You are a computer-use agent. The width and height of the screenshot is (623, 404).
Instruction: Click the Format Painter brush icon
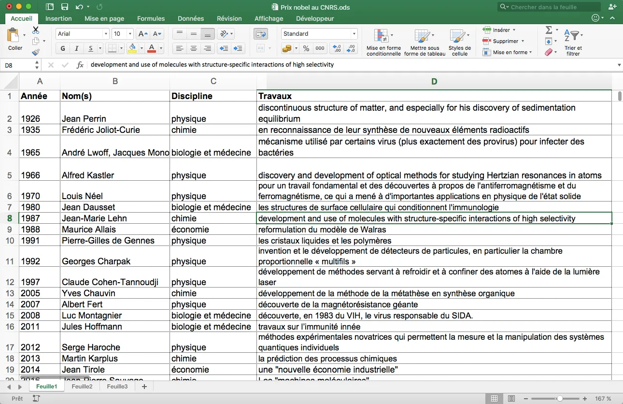pos(36,52)
